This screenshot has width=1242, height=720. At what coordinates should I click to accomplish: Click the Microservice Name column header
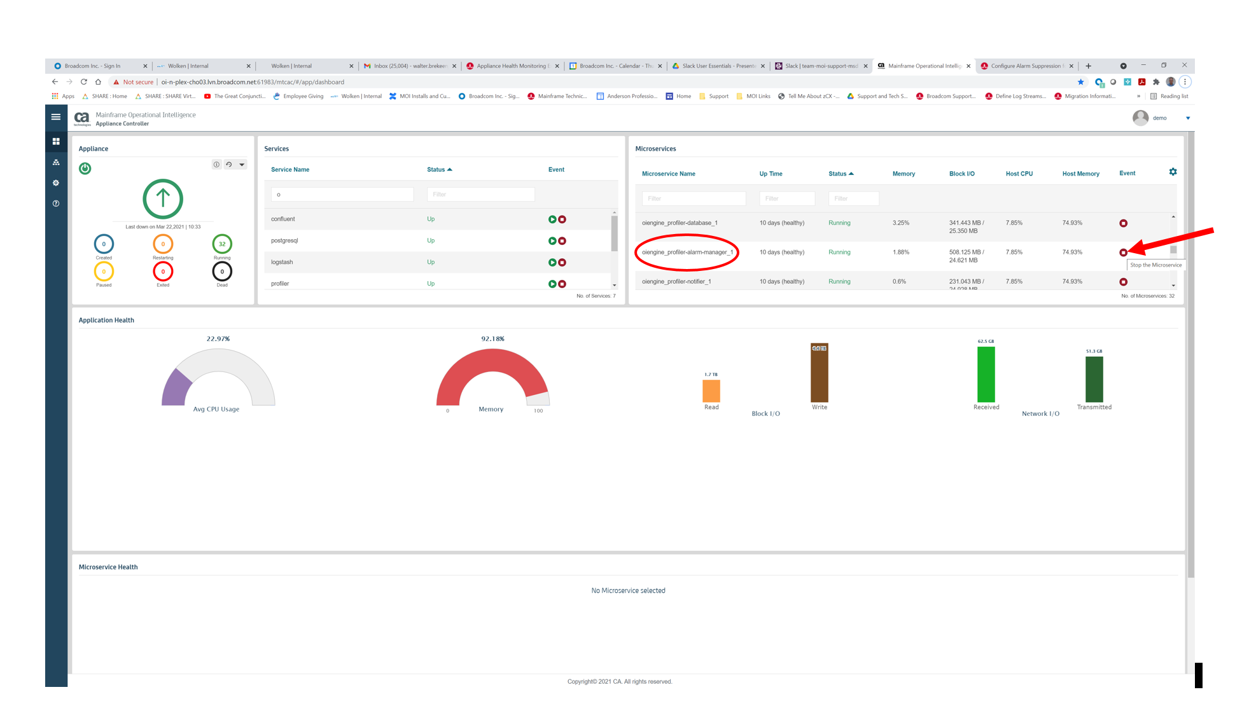coord(668,174)
